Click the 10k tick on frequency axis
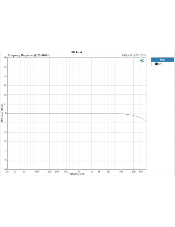Screen dimensions: 175x227 [x=121, y=171]
